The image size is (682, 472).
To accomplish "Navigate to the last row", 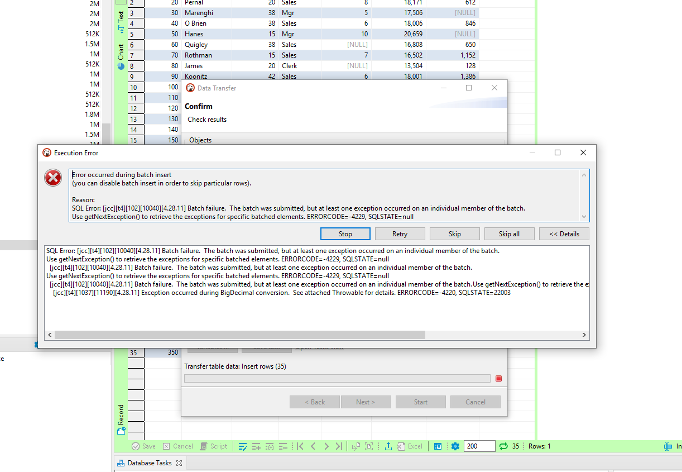I will [x=339, y=446].
